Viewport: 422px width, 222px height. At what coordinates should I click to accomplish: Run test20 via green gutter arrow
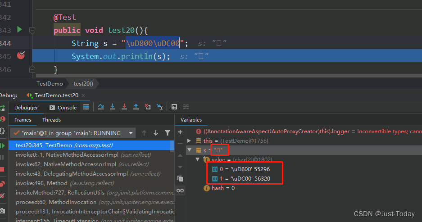tap(19, 29)
